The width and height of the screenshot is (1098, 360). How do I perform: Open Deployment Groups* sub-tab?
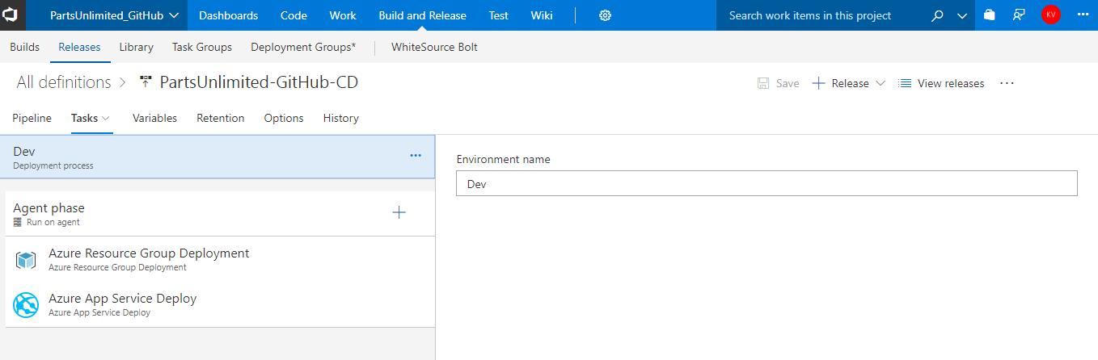(x=303, y=47)
